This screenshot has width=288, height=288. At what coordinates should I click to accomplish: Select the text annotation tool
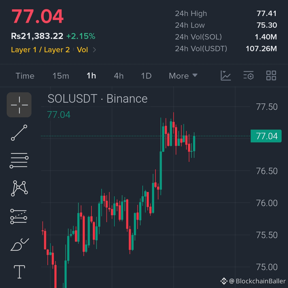(x=19, y=272)
